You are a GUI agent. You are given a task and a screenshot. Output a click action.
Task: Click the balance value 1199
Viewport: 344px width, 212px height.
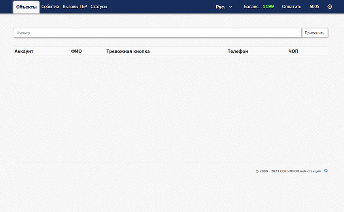click(x=268, y=7)
